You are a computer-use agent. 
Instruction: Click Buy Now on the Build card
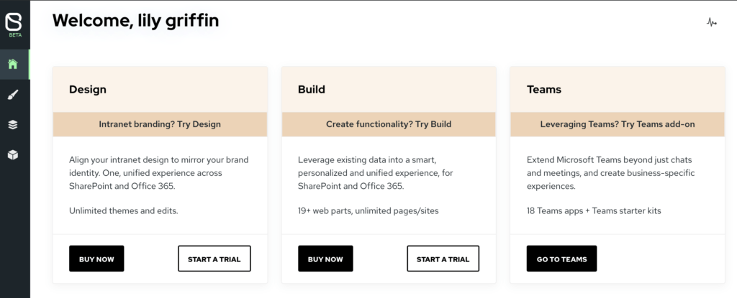[x=325, y=259]
